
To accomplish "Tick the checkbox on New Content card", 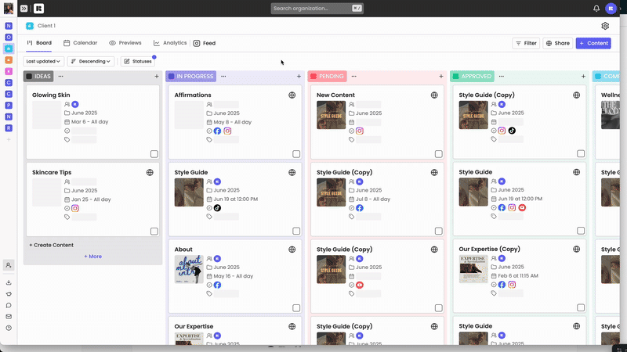I will 439,154.
